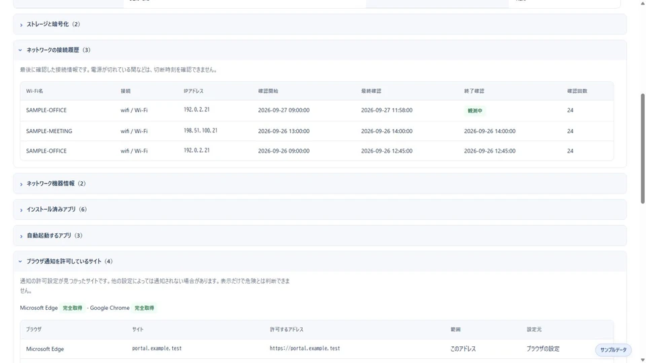The width and height of the screenshot is (646, 363).
Task: Click the page's vertical scrollbar thumb
Action: coord(642,148)
